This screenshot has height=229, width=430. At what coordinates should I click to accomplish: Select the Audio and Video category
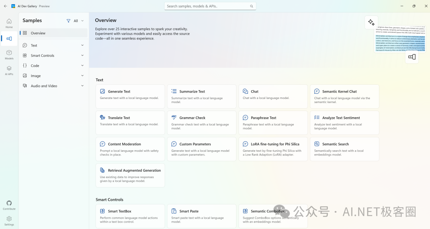point(53,86)
